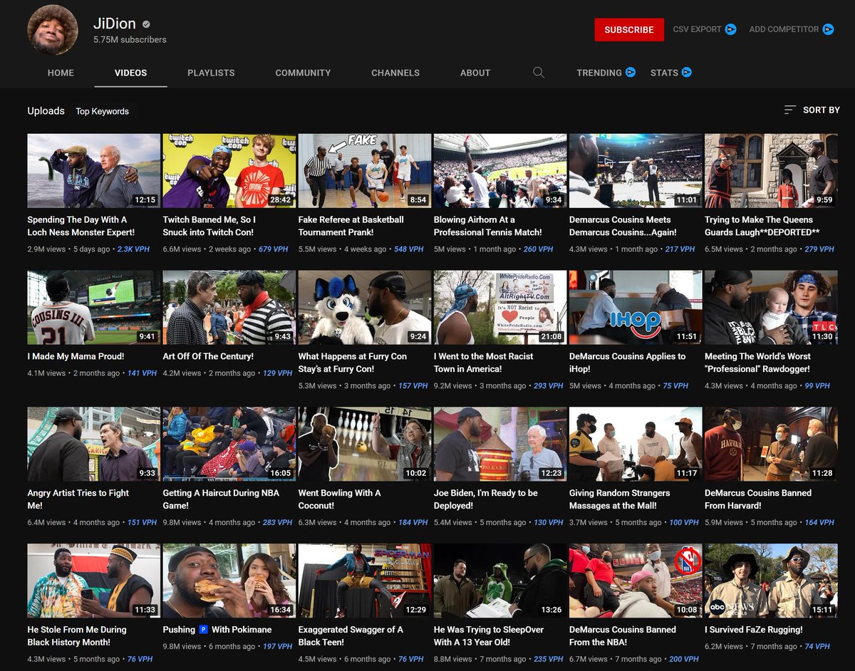Click the Uploads heading

tap(46, 110)
